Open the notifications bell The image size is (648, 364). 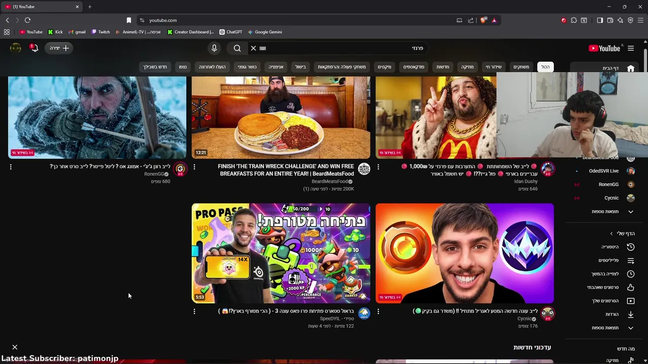click(x=33, y=48)
